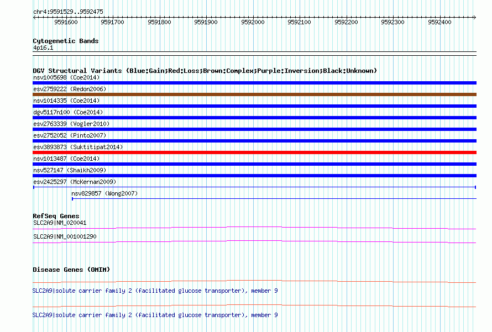The width and height of the screenshot is (492, 332).
Task: Open variant dgv5117n100 (Coe2014) label
Action: click(x=68, y=112)
